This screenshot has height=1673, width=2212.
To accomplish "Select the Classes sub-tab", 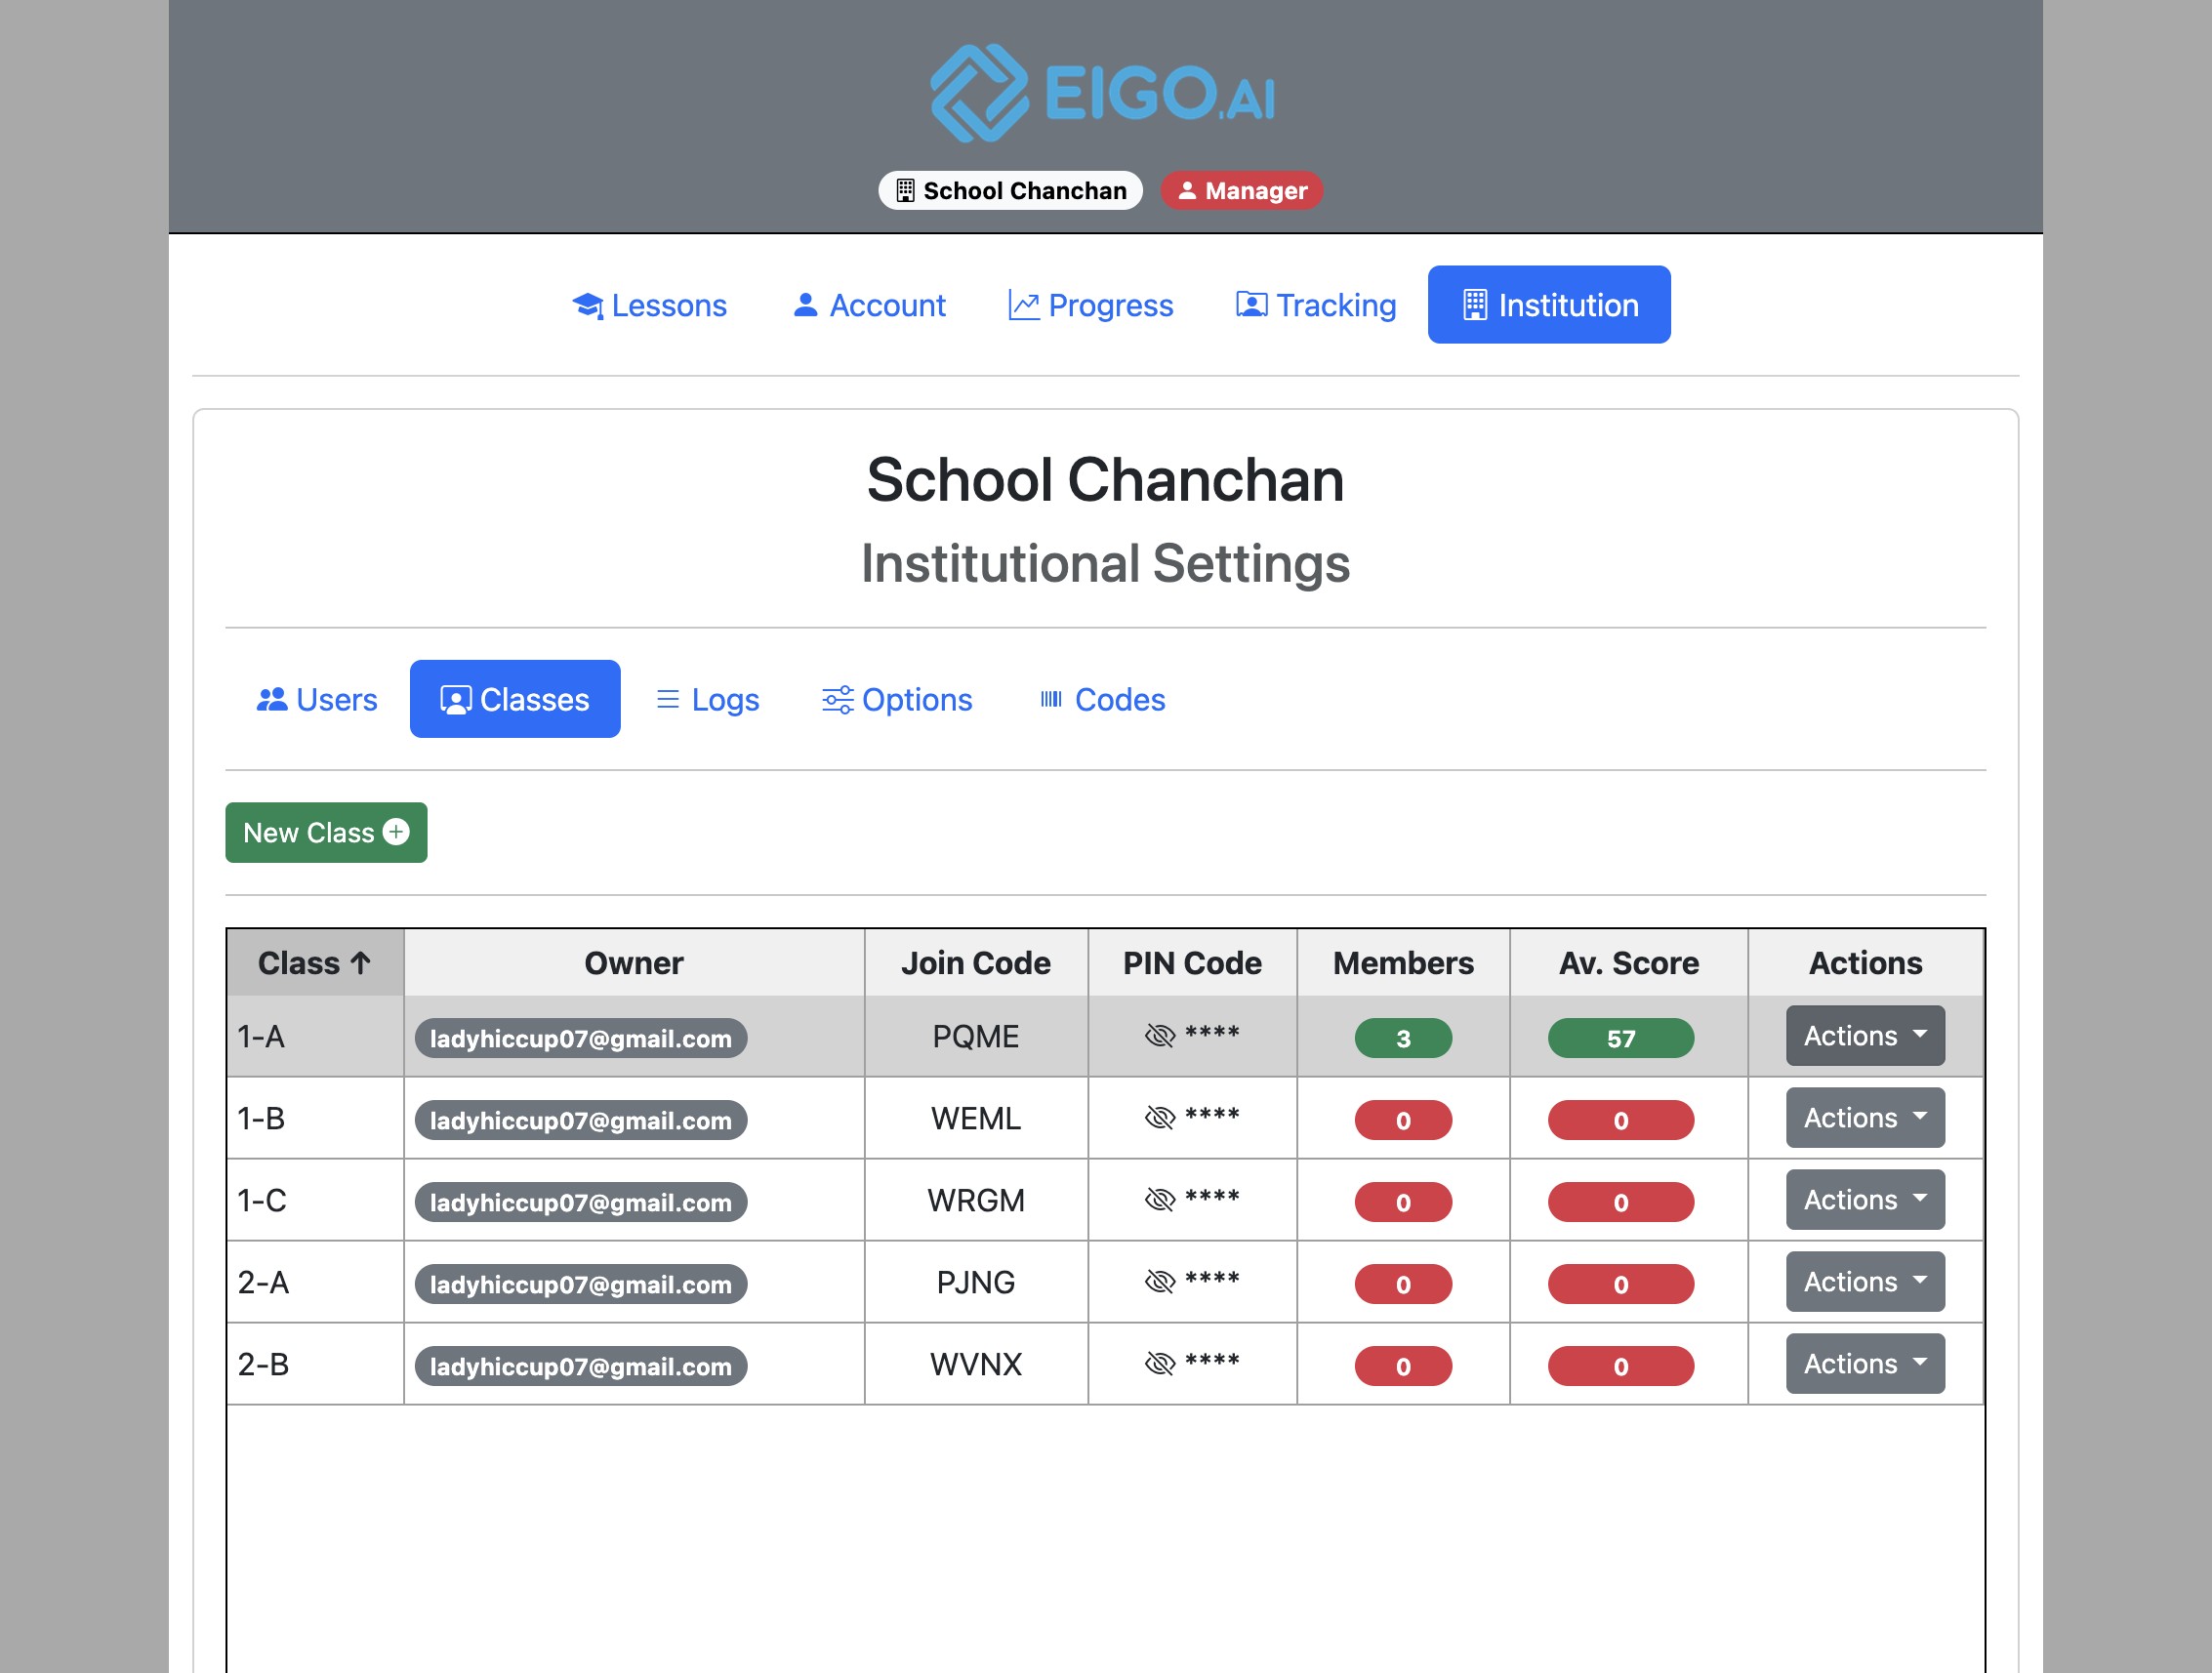I will (515, 699).
